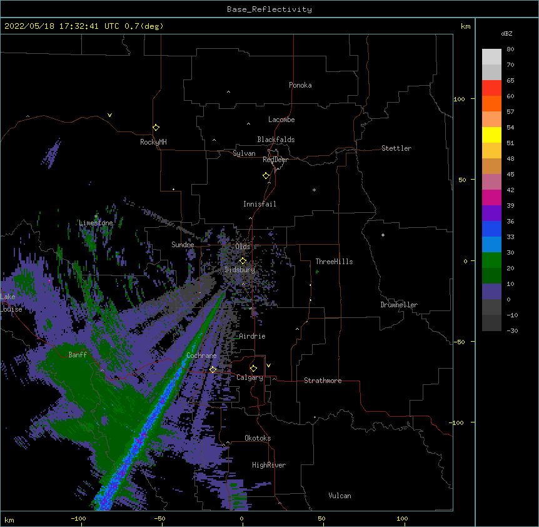Click the yellow diamond marker above Calgary
The height and width of the screenshot is (527, 539).
(253, 369)
